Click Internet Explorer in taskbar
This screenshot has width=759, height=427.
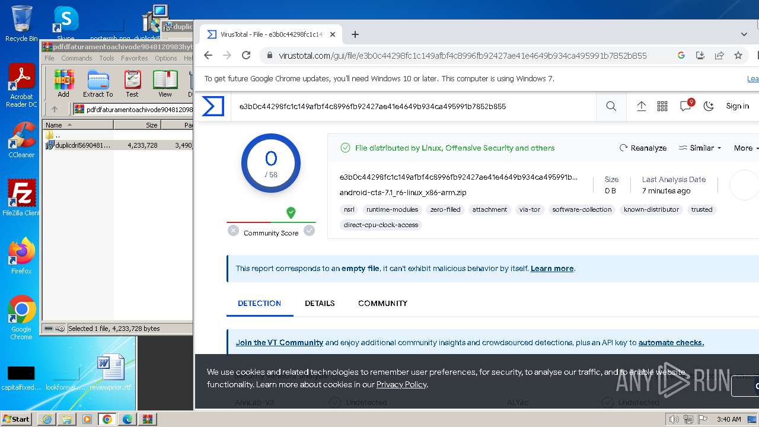click(x=47, y=419)
